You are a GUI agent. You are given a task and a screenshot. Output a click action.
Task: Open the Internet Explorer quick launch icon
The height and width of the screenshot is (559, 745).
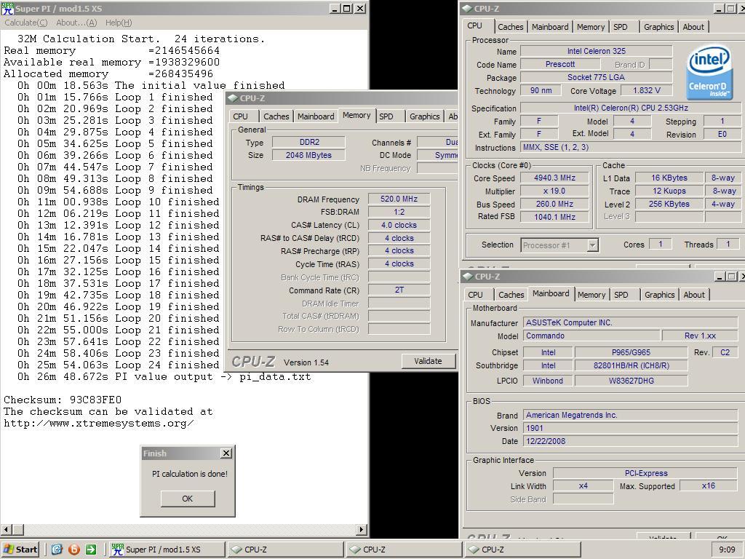(x=57, y=550)
